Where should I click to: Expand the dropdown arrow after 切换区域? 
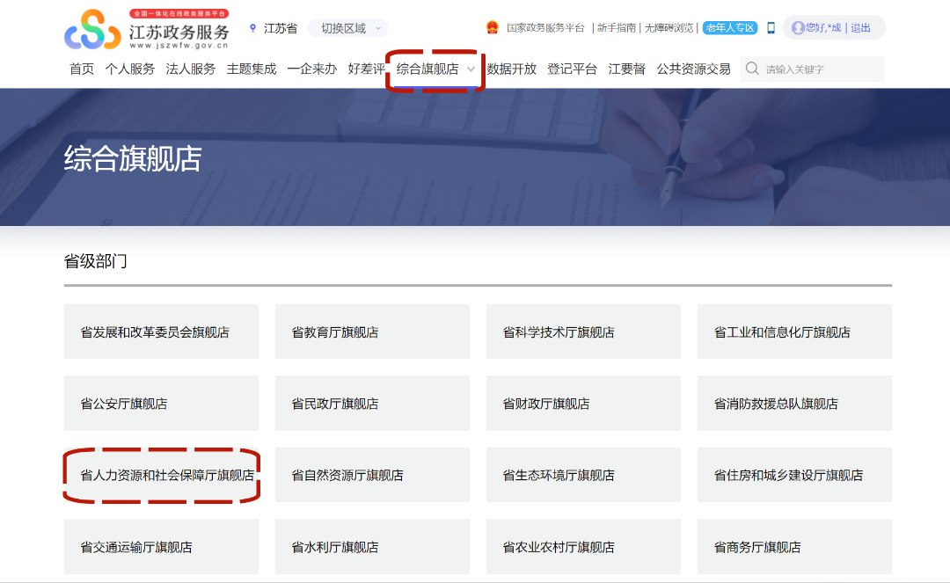click(378, 27)
